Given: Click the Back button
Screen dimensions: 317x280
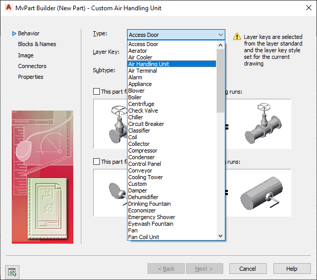Looking at the screenshot, I should [x=166, y=269].
